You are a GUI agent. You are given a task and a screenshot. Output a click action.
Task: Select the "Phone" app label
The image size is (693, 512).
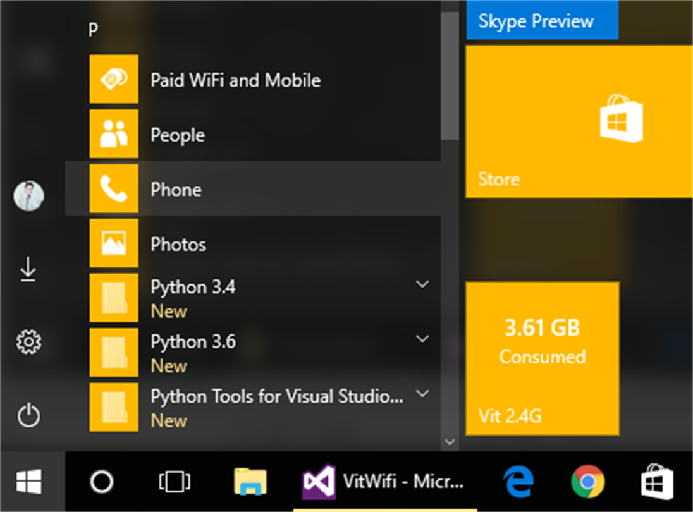(x=176, y=190)
